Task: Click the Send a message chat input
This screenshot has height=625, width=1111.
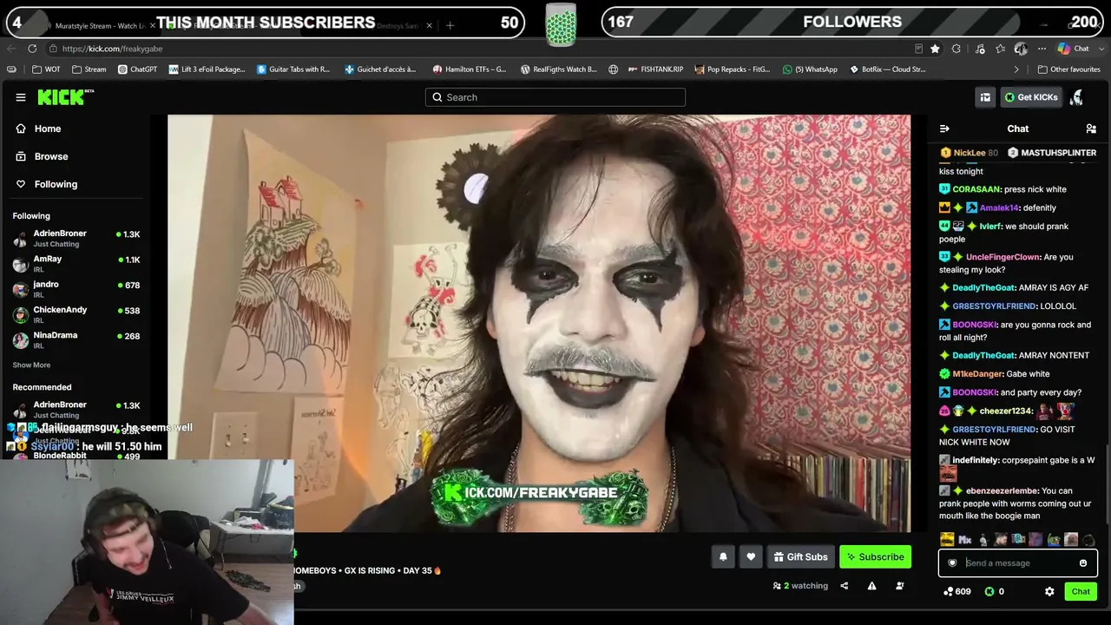Action: click(x=1017, y=562)
